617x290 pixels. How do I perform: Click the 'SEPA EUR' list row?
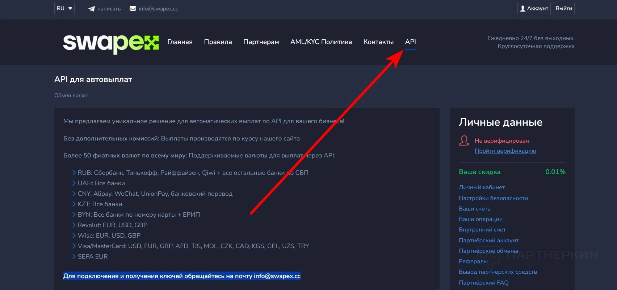click(x=93, y=256)
